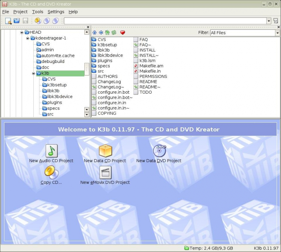Close the file browser panel

tap(278, 27)
